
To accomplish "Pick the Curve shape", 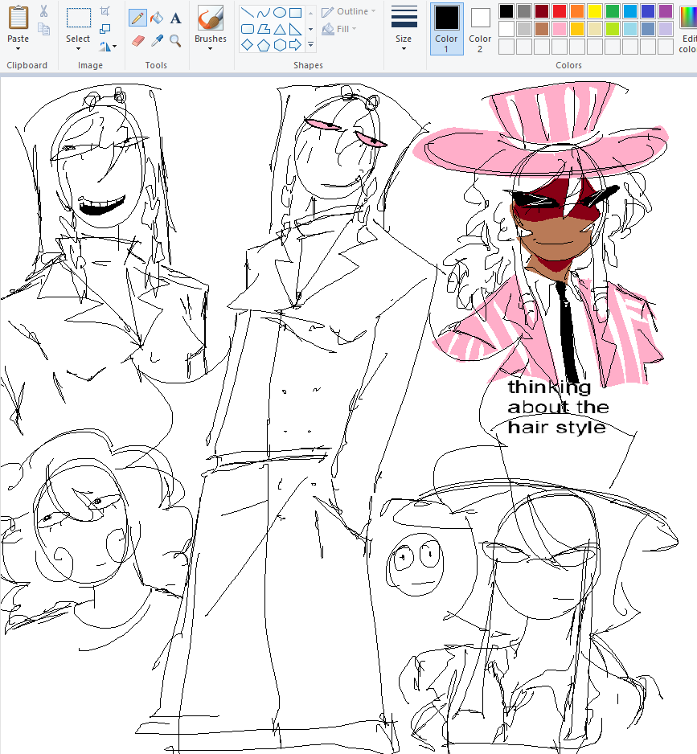I will coord(264,13).
